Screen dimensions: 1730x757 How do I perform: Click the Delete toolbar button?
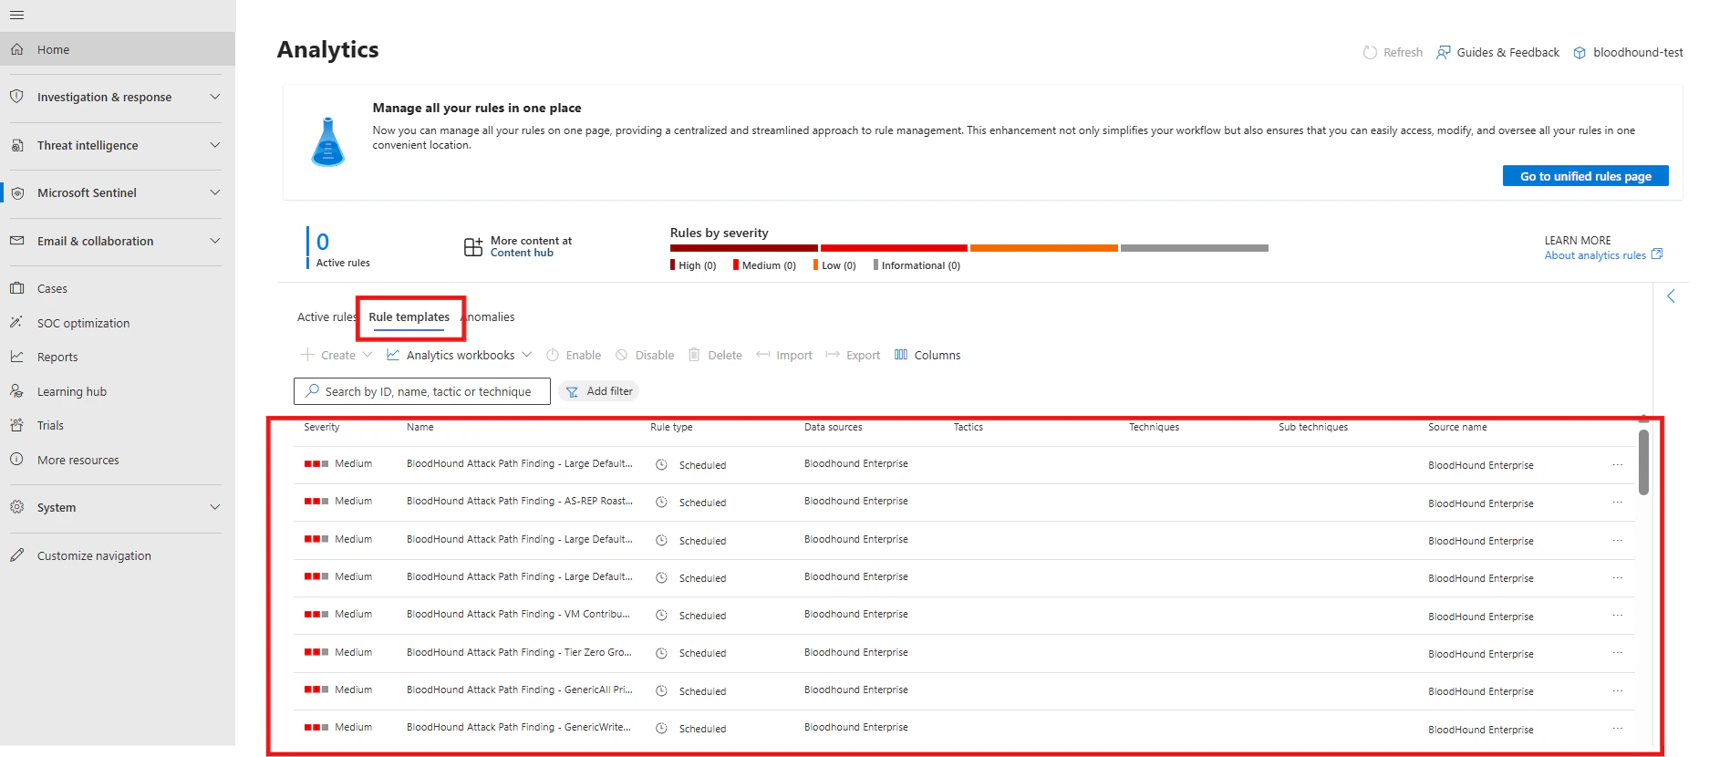click(715, 355)
